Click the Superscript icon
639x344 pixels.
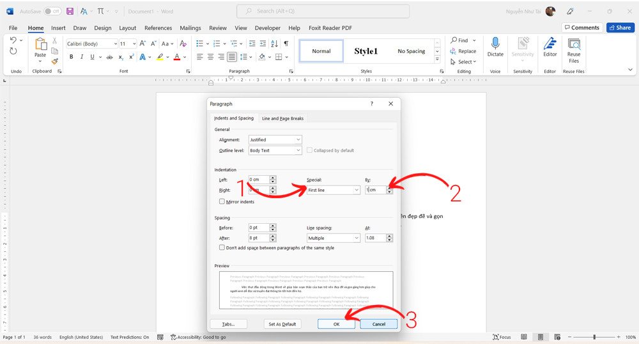[x=131, y=57]
